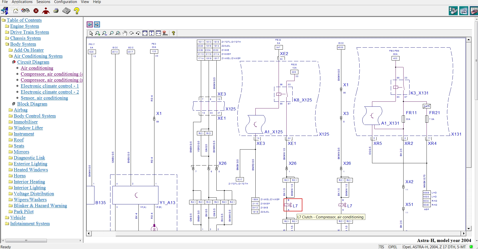Activate the pan hand tool

click(125, 33)
